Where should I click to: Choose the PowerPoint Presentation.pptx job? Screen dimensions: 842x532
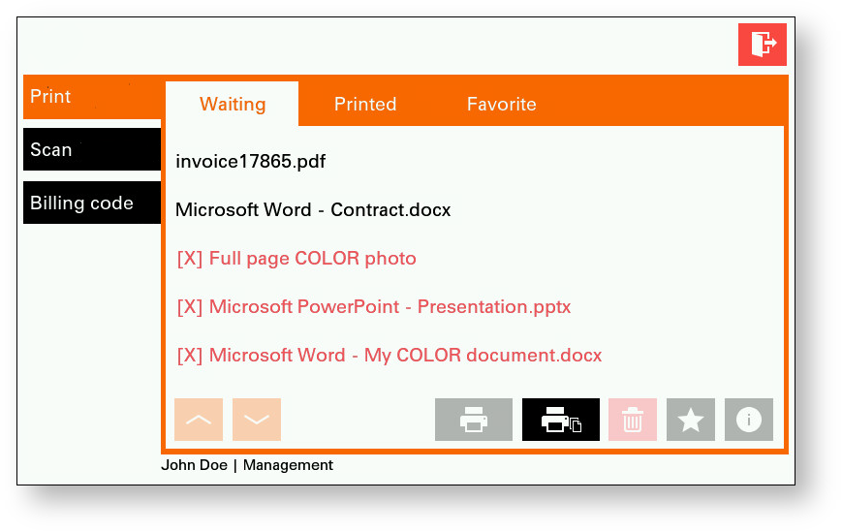pos(374,307)
